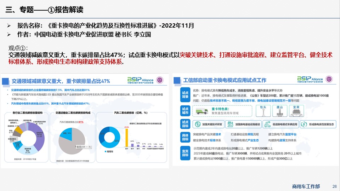Click the icon beside 形成换电良性发展生态

tap(304, 124)
